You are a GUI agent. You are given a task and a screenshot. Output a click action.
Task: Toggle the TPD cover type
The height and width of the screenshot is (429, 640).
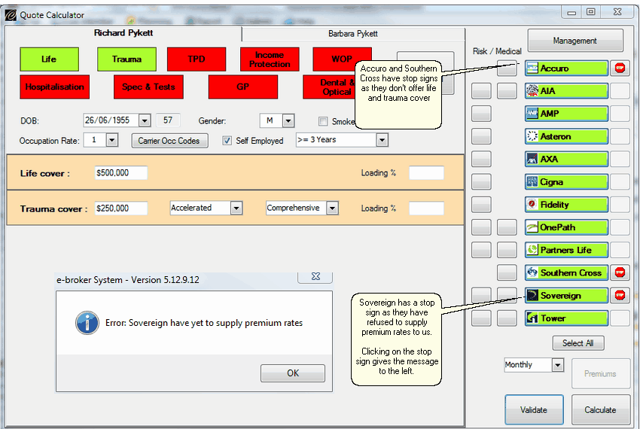click(x=197, y=59)
